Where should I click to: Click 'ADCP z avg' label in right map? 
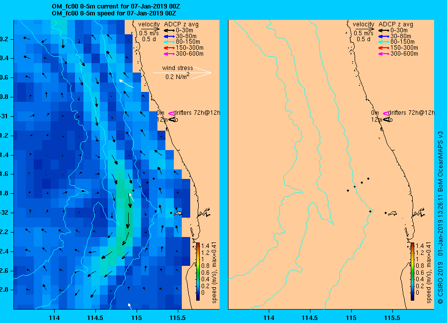(x=396, y=24)
